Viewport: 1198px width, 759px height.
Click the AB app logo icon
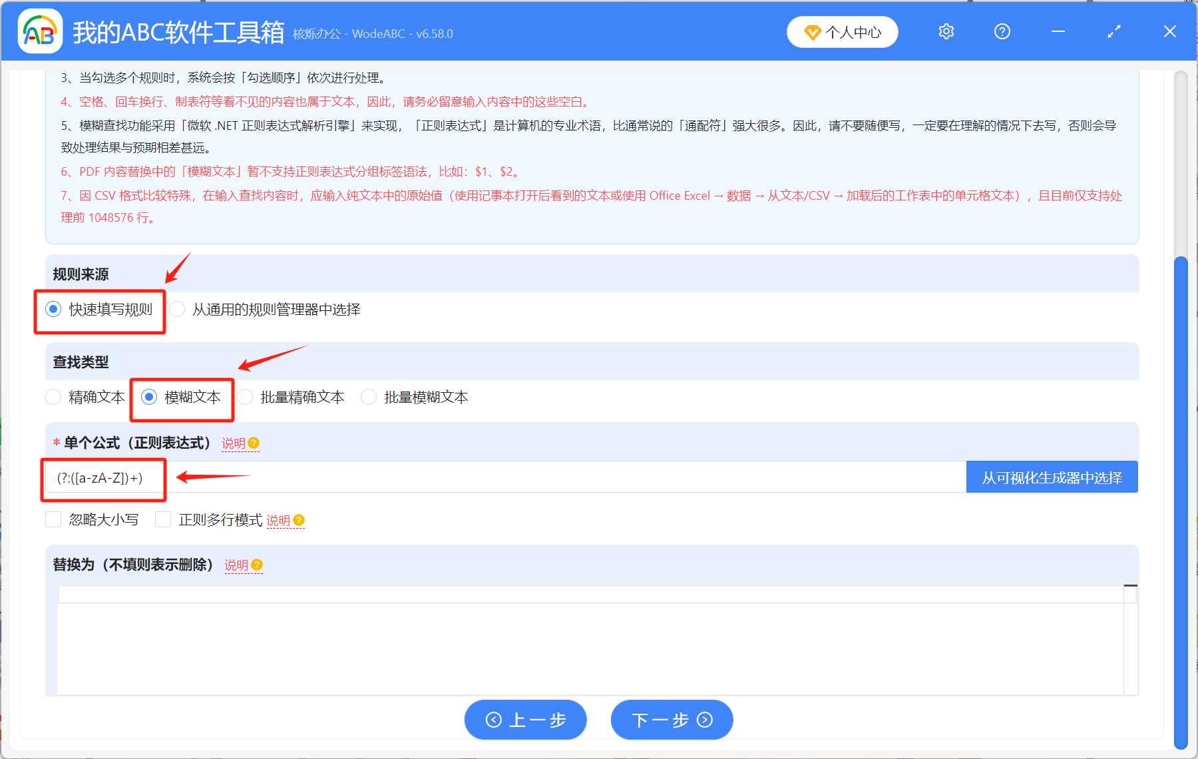pyautogui.click(x=39, y=31)
